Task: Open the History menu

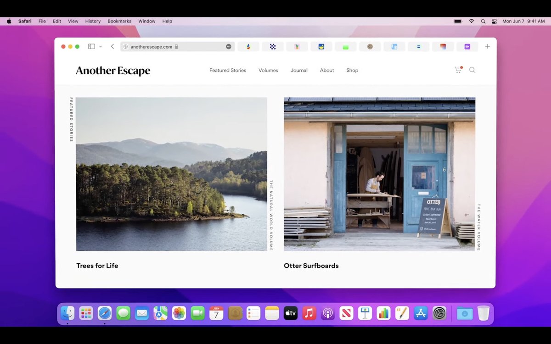Action: pos(92,21)
